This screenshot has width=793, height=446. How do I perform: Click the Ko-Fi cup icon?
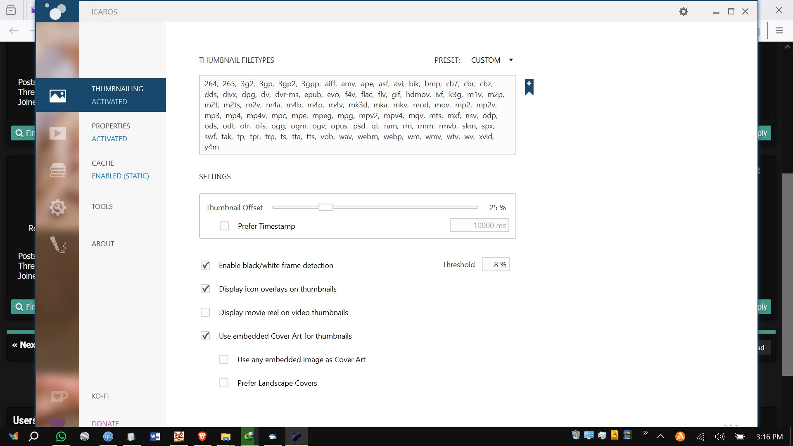point(58,396)
